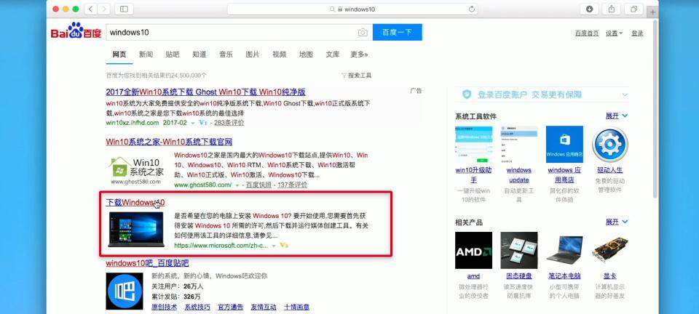
Task: Open the 下载Windows 10 result link
Action: point(135,203)
